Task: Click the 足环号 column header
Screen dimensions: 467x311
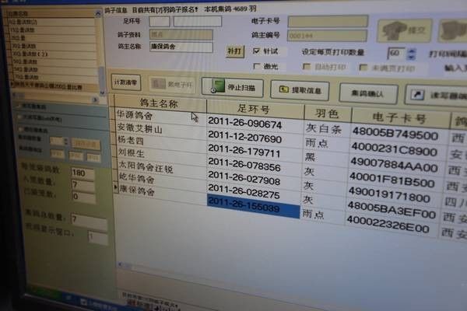Action: [x=255, y=108]
